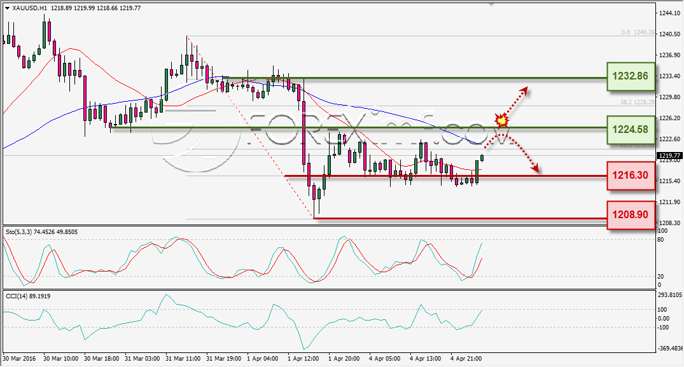Image resolution: width=684 pixels, height=367 pixels.
Task: Click the current price tag 1219.77
Action: 669,156
